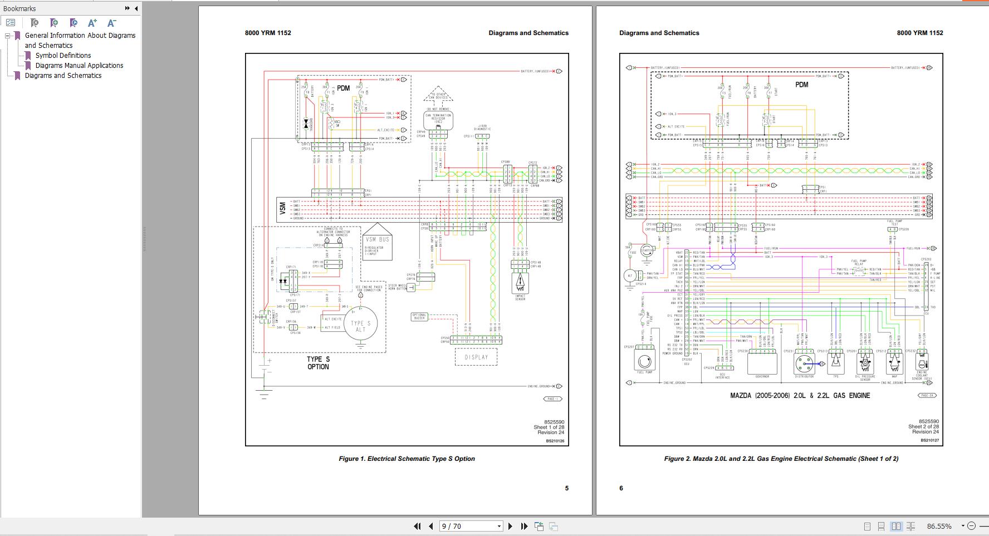Click the Figure 2 Mazda Gas Engine caption
The width and height of the screenshot is (989, 536).
tap(781, 459)
